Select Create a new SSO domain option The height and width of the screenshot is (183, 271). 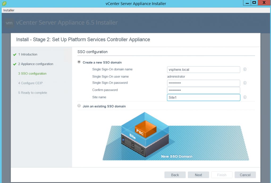tap(79, 62)
